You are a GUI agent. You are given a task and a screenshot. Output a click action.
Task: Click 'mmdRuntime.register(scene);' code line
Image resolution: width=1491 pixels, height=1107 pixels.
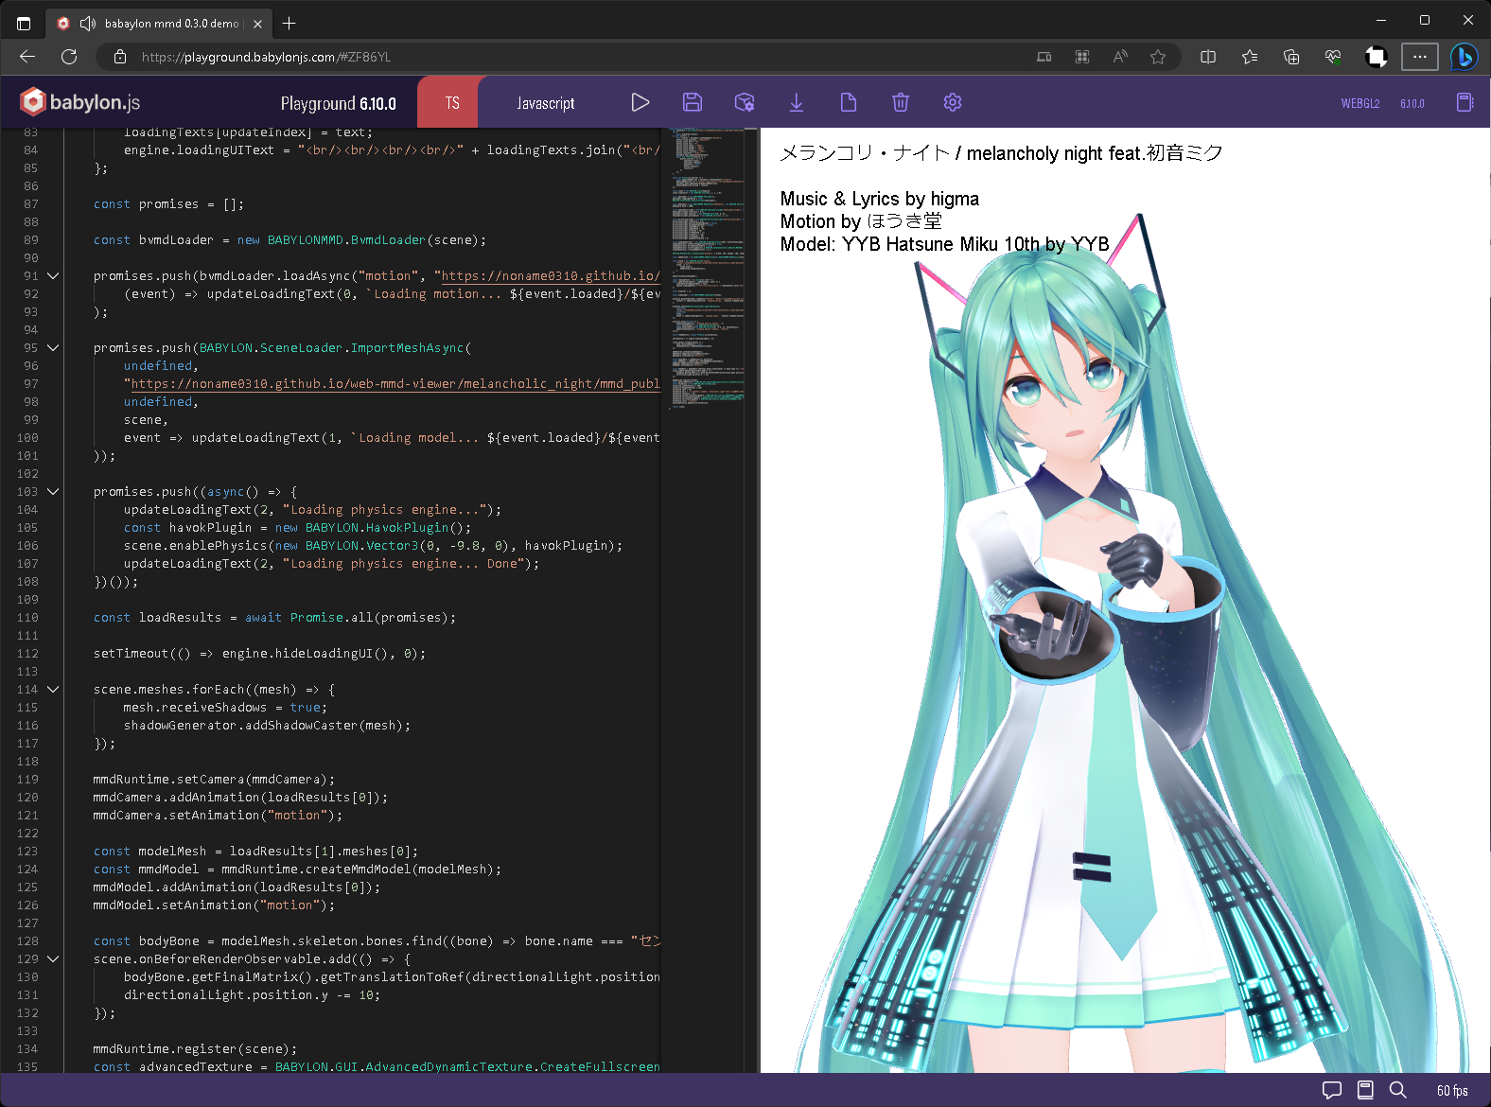tap(195, 1049)
